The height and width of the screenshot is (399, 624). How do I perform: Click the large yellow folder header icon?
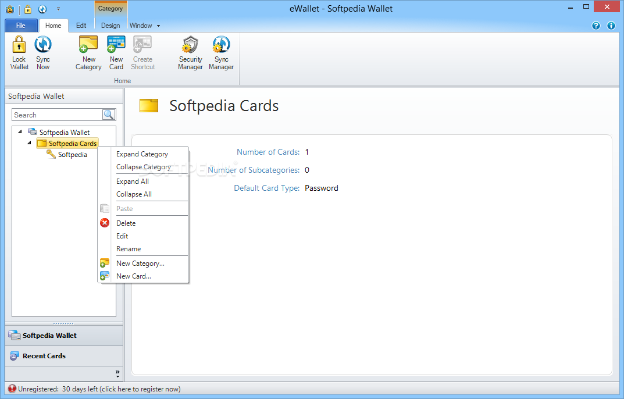coord(149,105)
